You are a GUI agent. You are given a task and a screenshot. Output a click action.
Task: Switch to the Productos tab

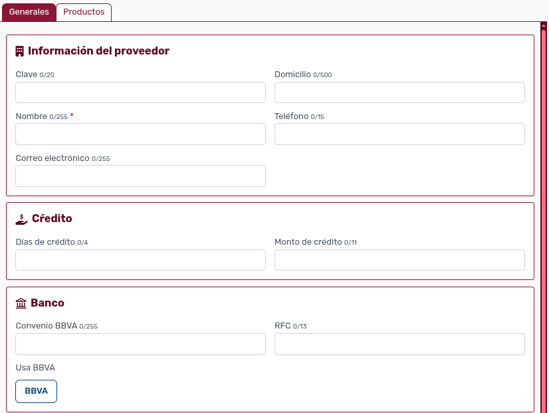[84, 12]
